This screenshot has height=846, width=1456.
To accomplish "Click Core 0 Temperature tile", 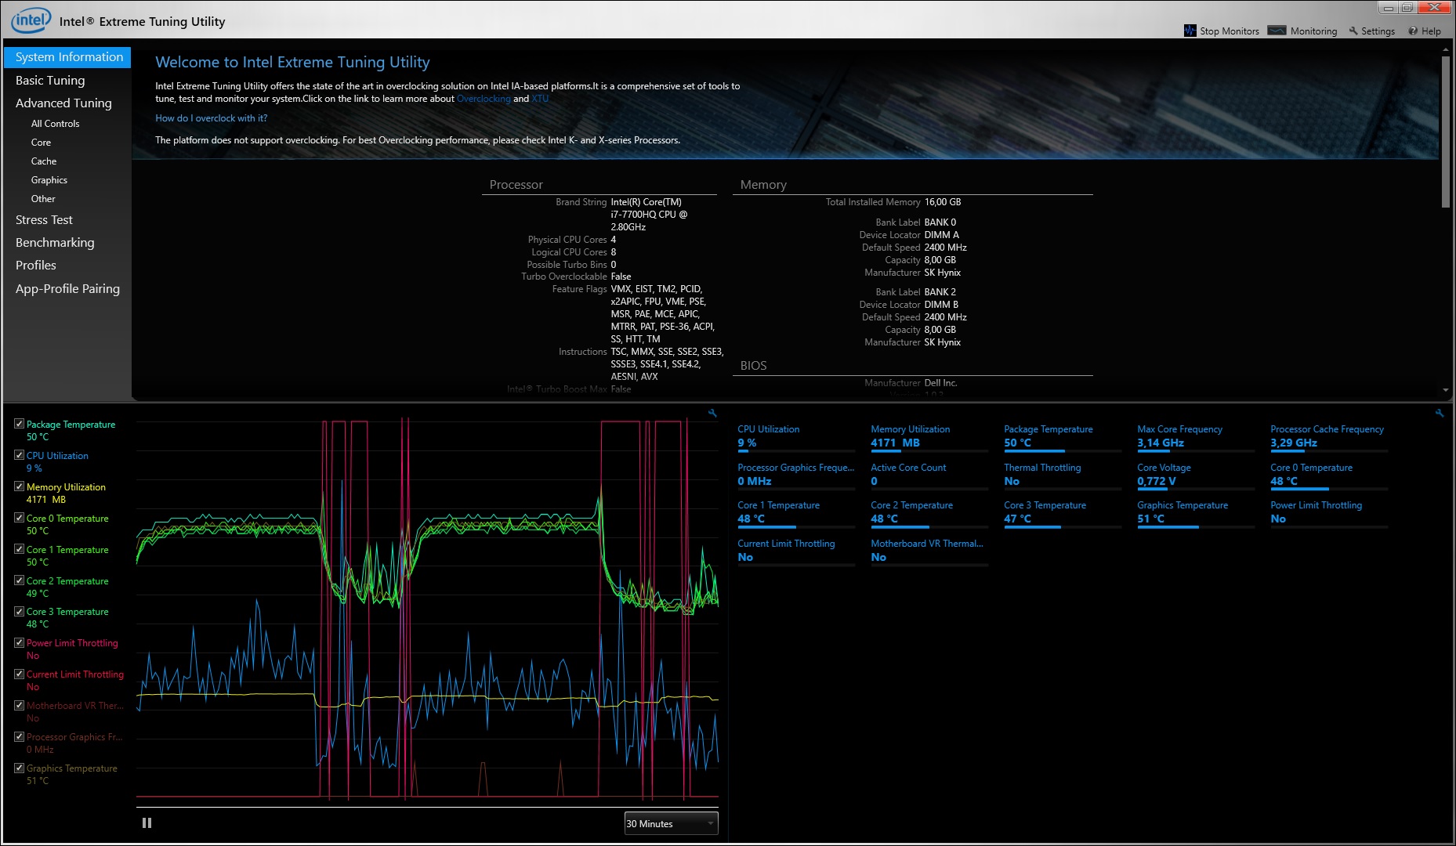I will (1329, 475).
